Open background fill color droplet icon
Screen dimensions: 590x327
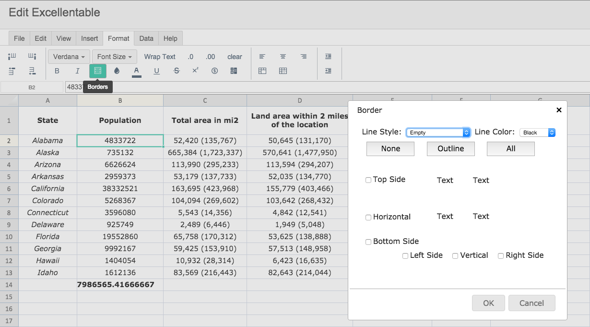[117, 71]
